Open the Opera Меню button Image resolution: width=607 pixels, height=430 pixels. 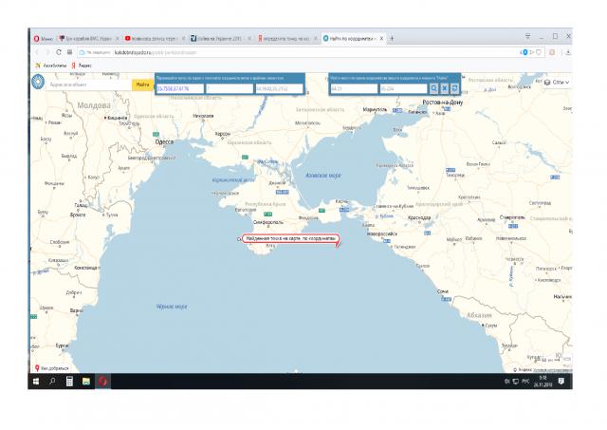coord(43,38)
